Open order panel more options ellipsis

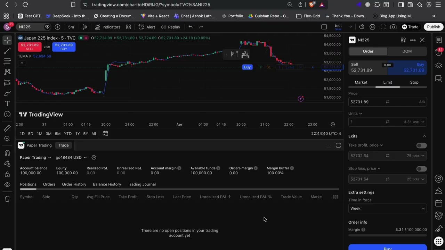[x=413, y=40]
